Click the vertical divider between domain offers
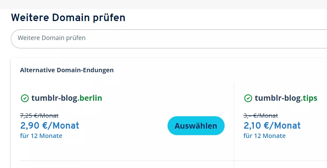Viewport: 327px width, 168px height. pos(234,124)
